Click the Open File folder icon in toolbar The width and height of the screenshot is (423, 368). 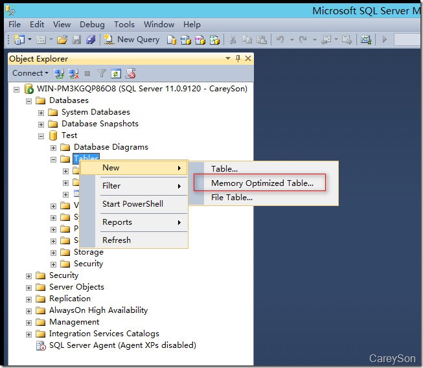62,40
